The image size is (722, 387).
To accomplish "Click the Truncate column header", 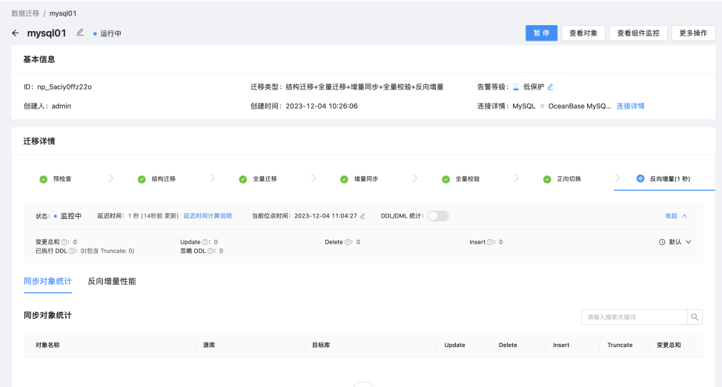I will point(620,345).
